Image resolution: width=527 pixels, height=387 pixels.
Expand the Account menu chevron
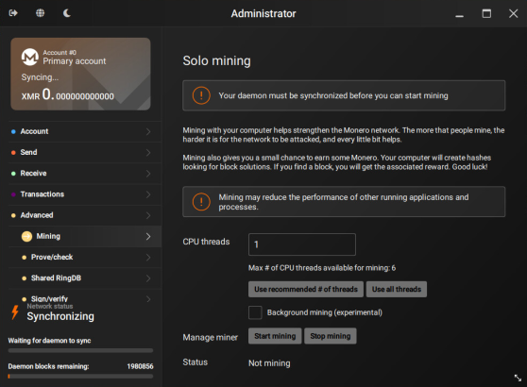pyautogui.click(x=148, y=132)
